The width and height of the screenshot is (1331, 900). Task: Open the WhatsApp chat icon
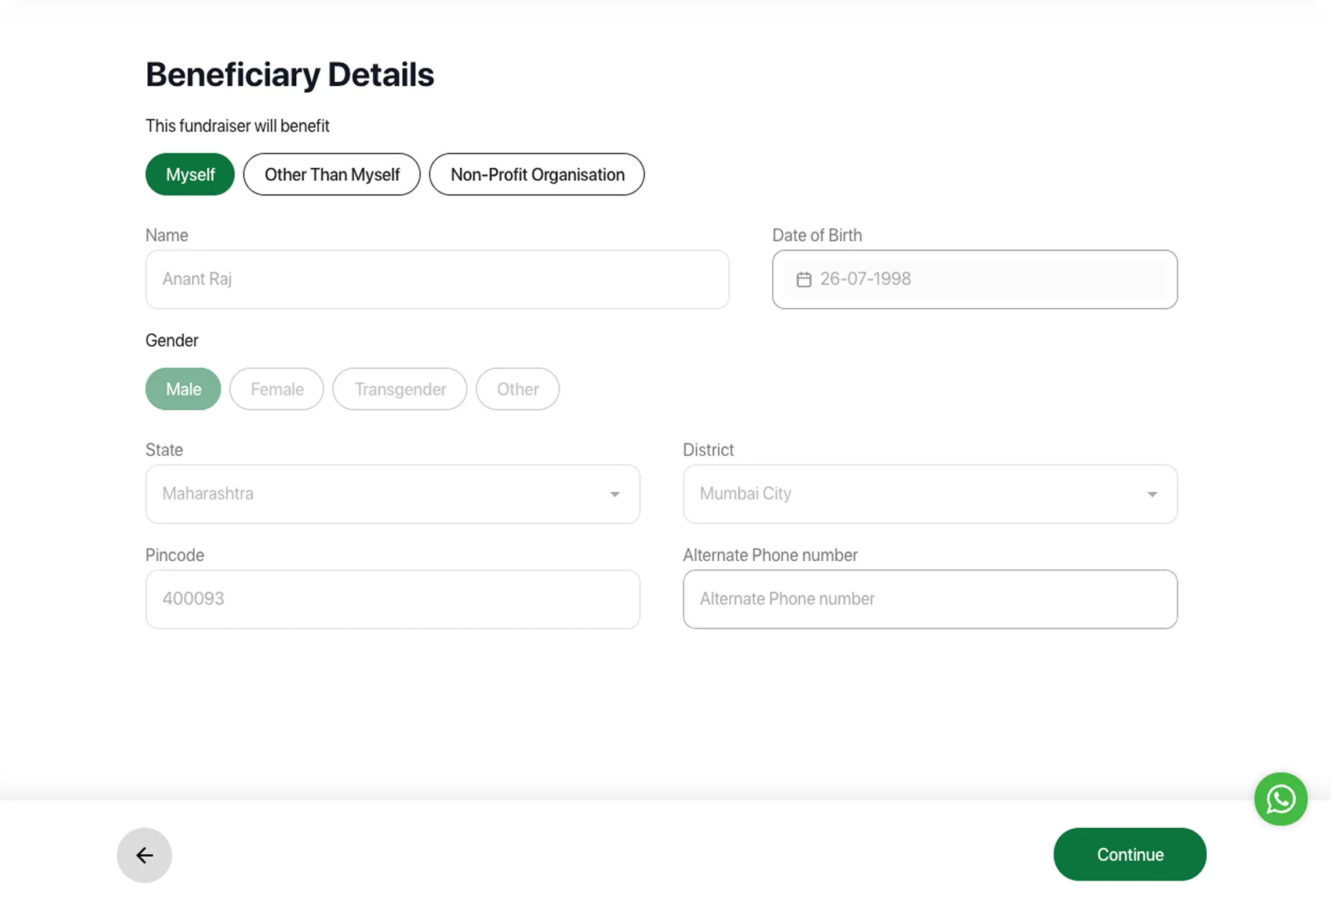tap(1281, 799)
